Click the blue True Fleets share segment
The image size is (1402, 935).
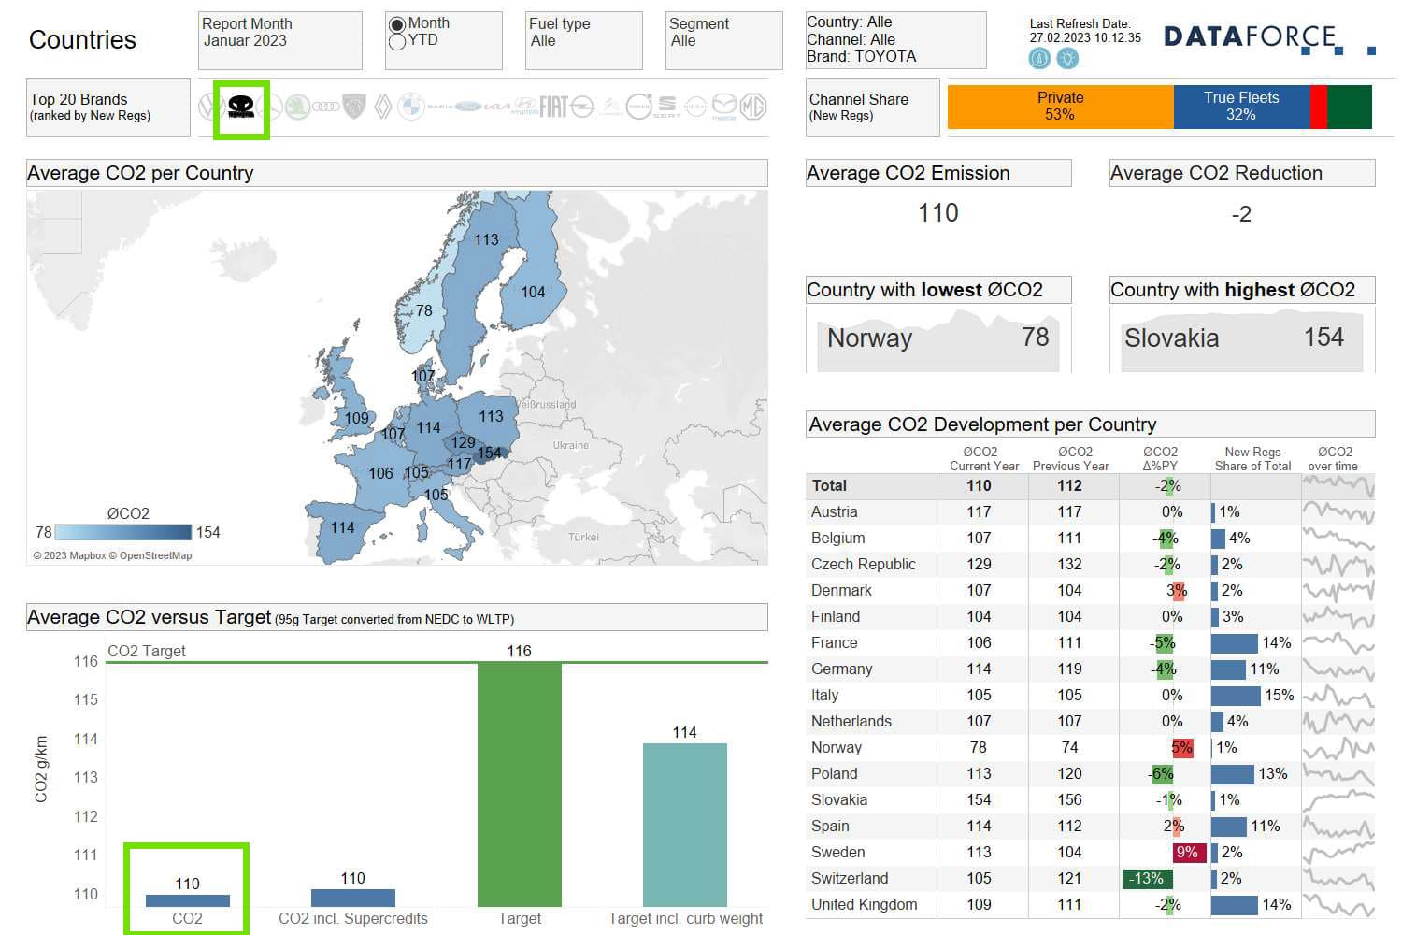tap(1241, 107)
